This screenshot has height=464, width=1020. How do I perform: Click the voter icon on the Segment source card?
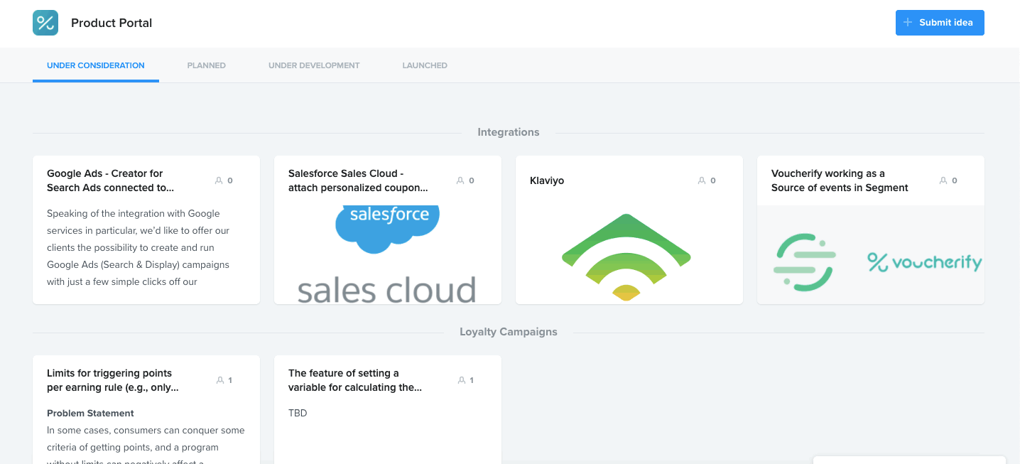click(943, 180)
